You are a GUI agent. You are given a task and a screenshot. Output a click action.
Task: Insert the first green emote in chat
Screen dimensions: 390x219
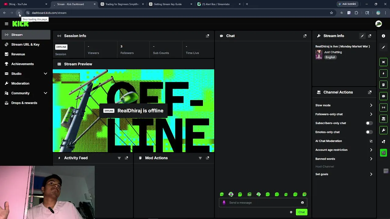[x=222, y=194]
